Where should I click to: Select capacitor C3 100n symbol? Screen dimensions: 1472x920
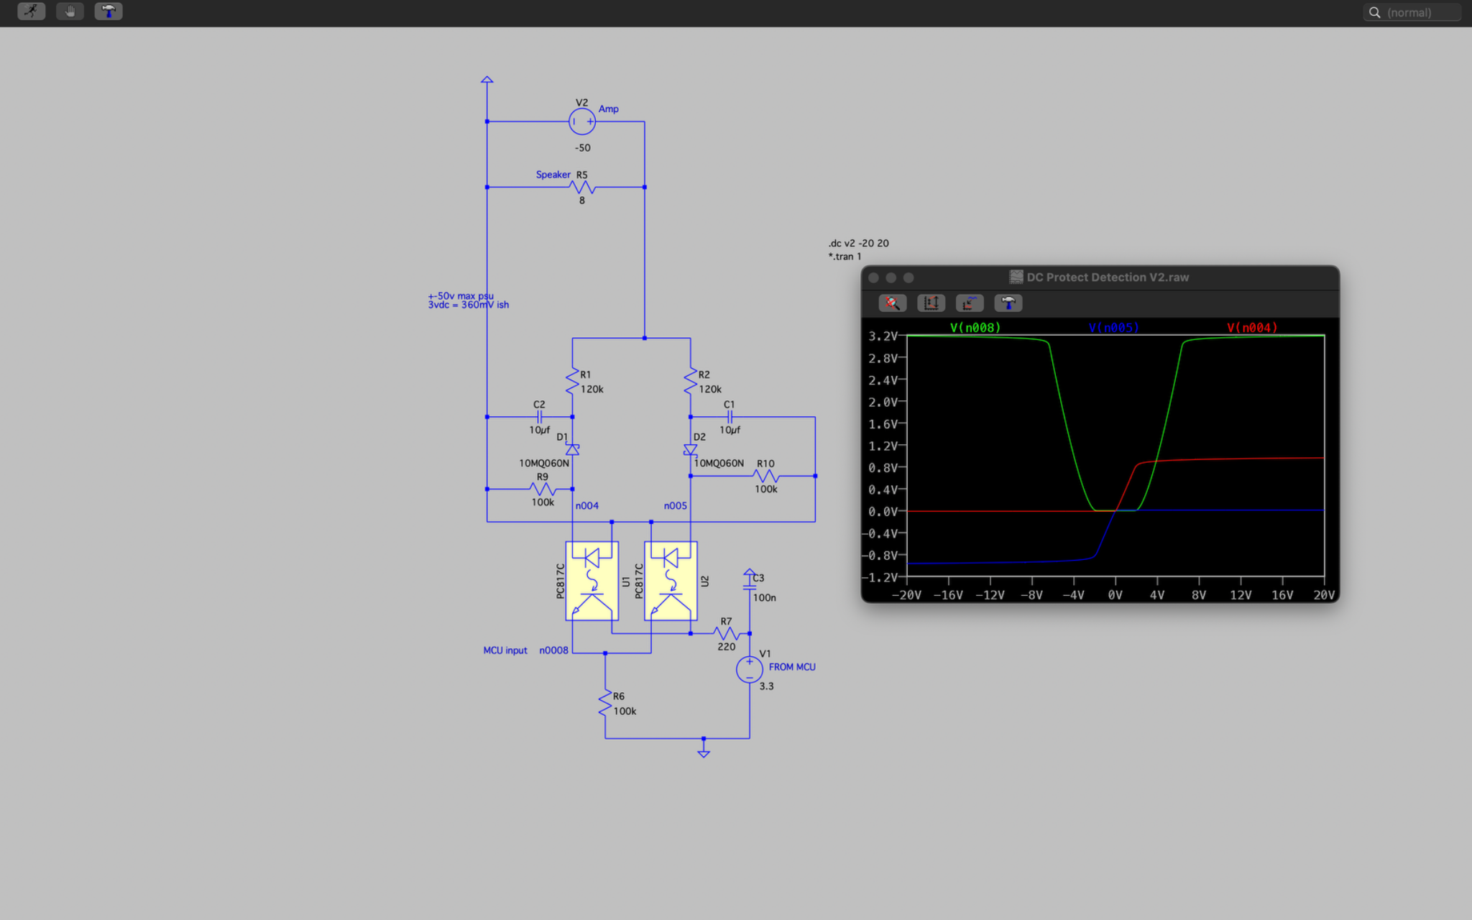point(750,586)
